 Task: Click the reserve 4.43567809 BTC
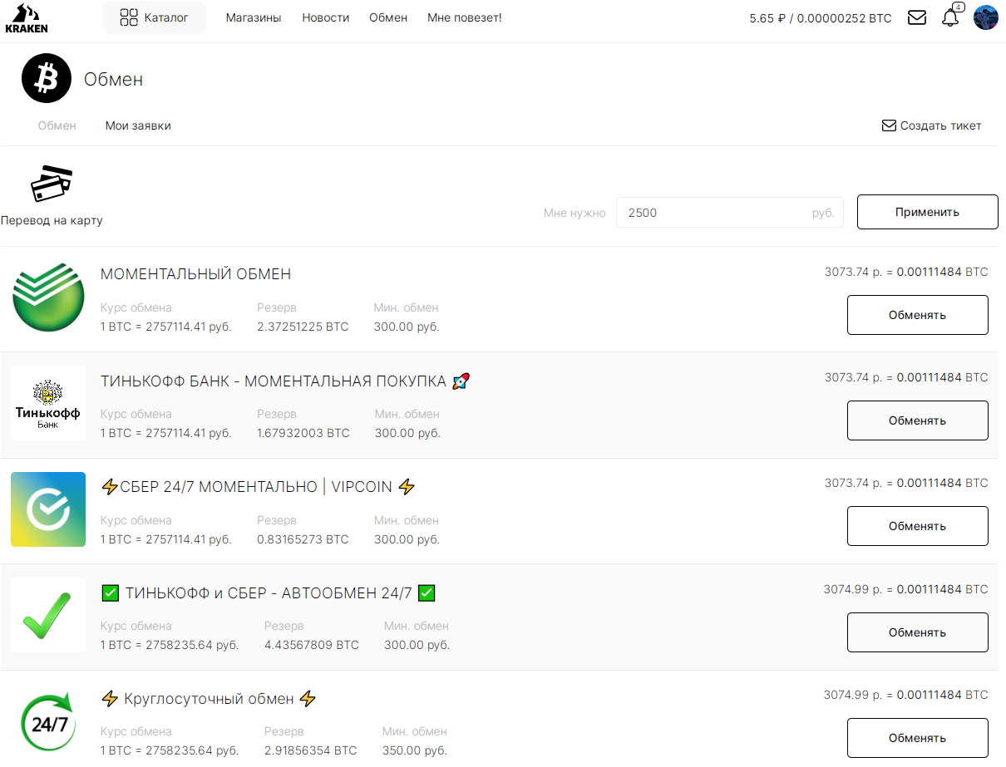click(312, 645)
